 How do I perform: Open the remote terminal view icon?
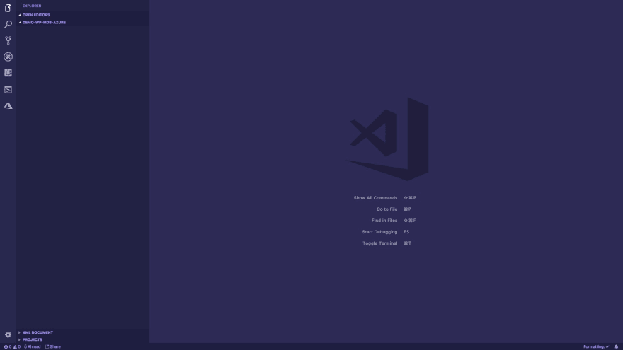pos(8,89)
